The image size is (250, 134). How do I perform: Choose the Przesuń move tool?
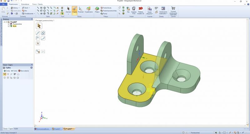coord(81,10)
